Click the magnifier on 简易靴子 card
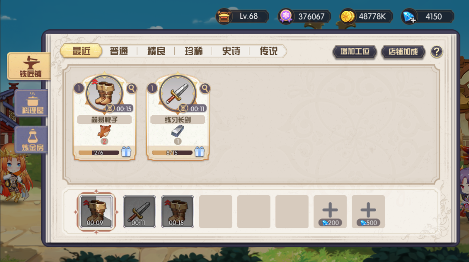Screen dimensions: 469x262 pyautogui.click(x=131, y=88)
